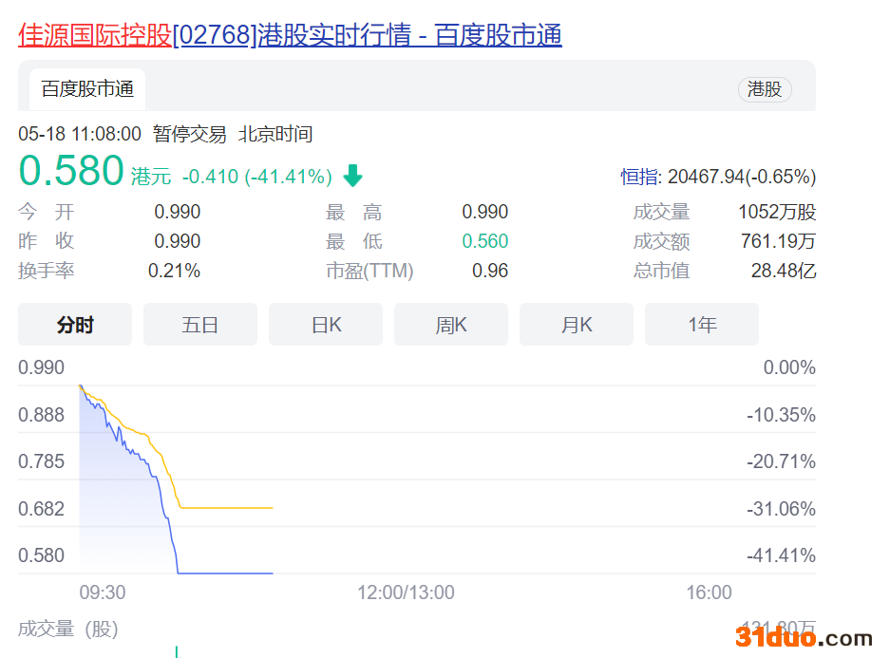Click the 成交量 value 1052万股
Screen dimensions: 890x658
[x=777, y=212]
